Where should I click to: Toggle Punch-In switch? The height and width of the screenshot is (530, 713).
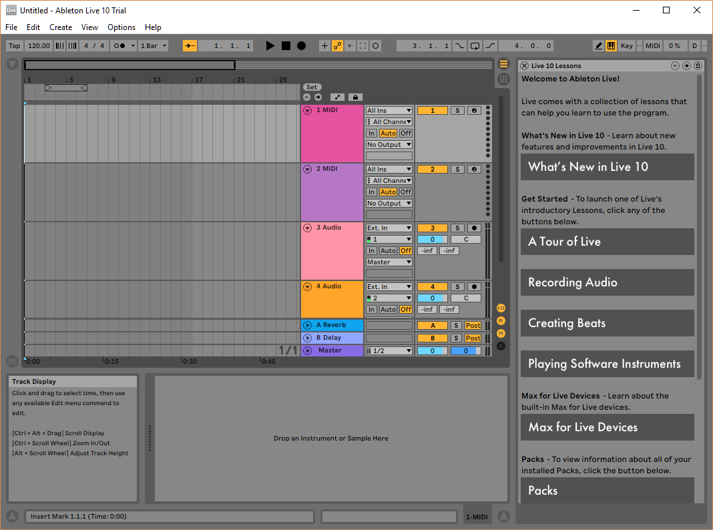click(460, 46)
